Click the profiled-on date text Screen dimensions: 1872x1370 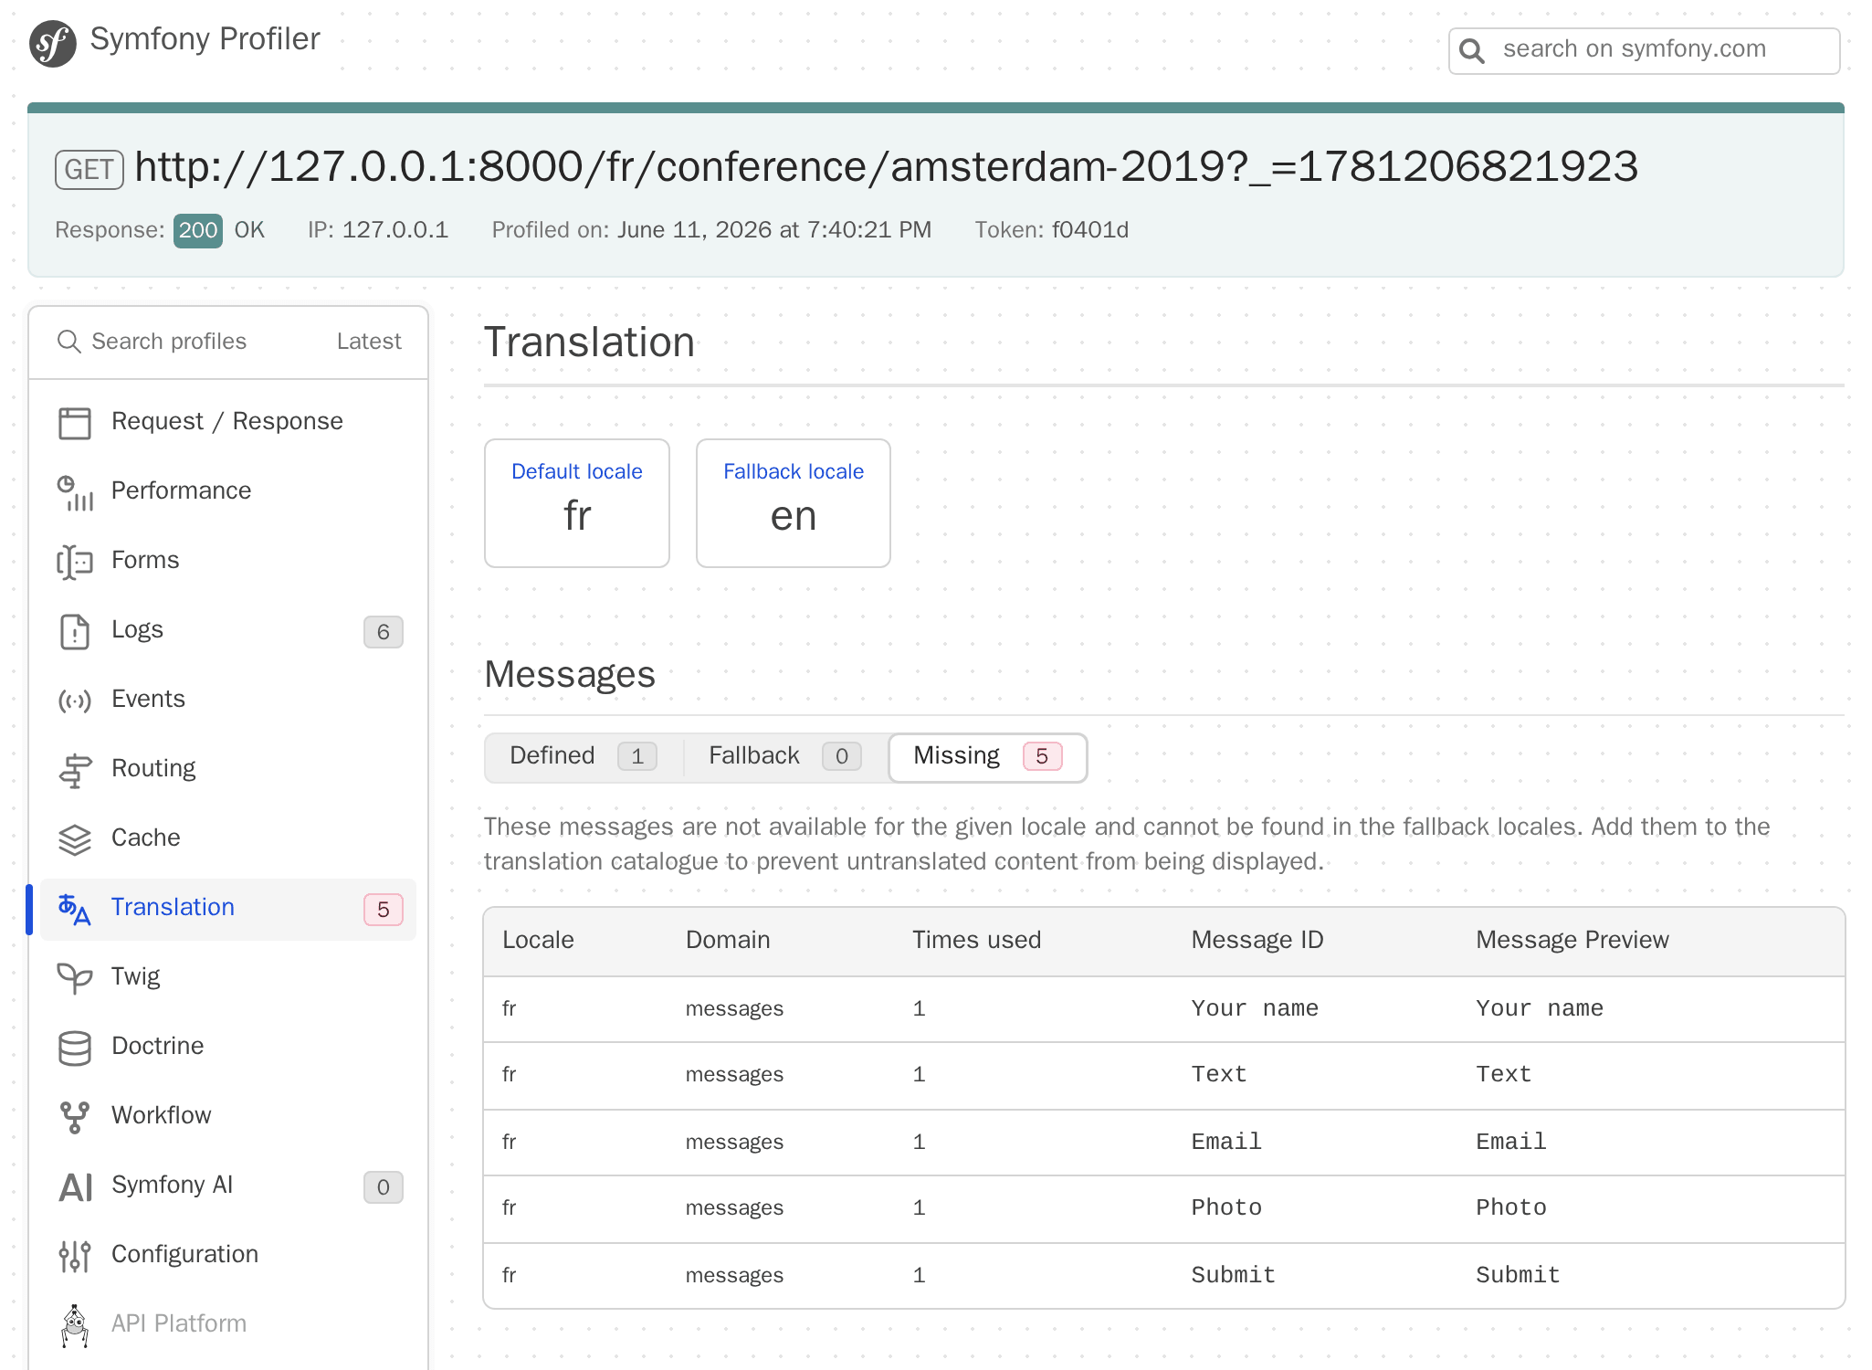pyautogui.click(x=774, y=230)
